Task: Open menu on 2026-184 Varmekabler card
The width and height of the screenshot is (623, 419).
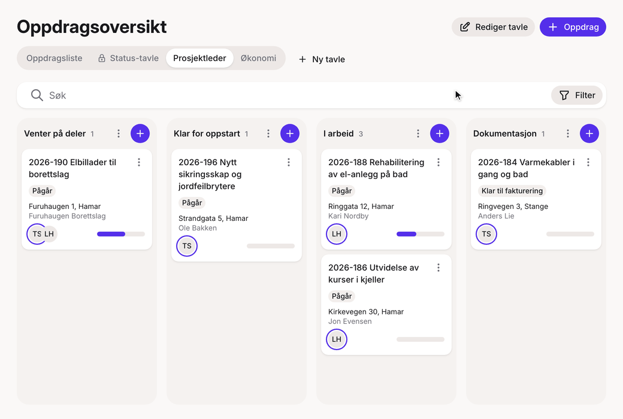Action: pyautogui.click(x=588, y=162)
